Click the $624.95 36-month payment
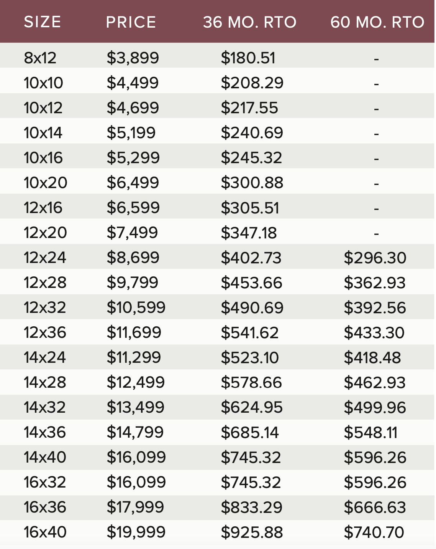The image size is (436, 549). point(252,407)
